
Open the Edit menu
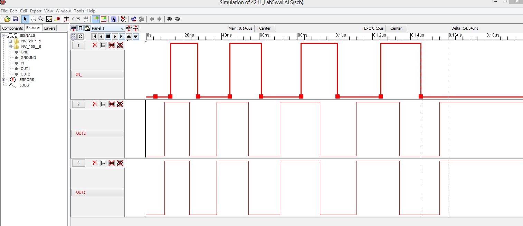(13, 11)
